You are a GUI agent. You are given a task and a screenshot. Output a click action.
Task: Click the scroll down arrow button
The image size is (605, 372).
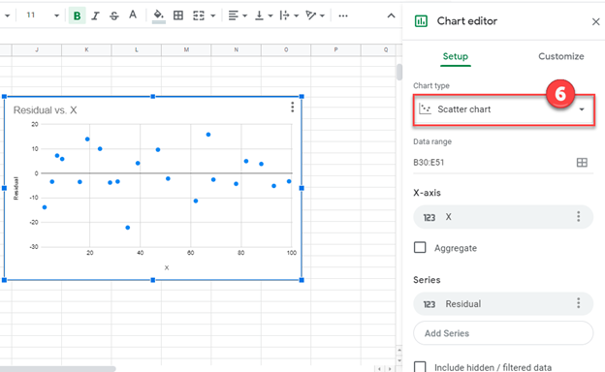coord(399,360)
